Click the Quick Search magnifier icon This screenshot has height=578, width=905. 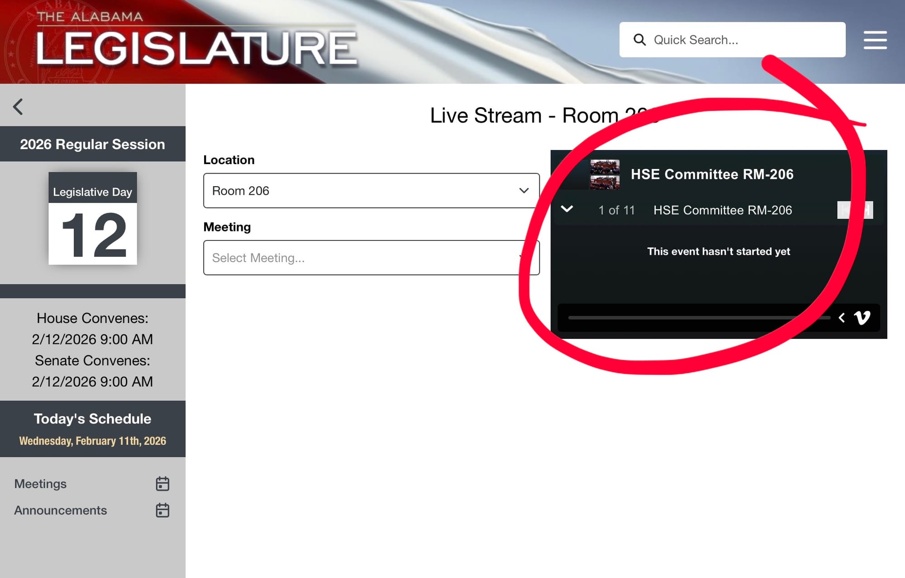(639, 40)
